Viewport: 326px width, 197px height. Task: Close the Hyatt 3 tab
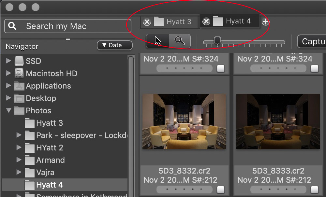[x=147, y=22]
